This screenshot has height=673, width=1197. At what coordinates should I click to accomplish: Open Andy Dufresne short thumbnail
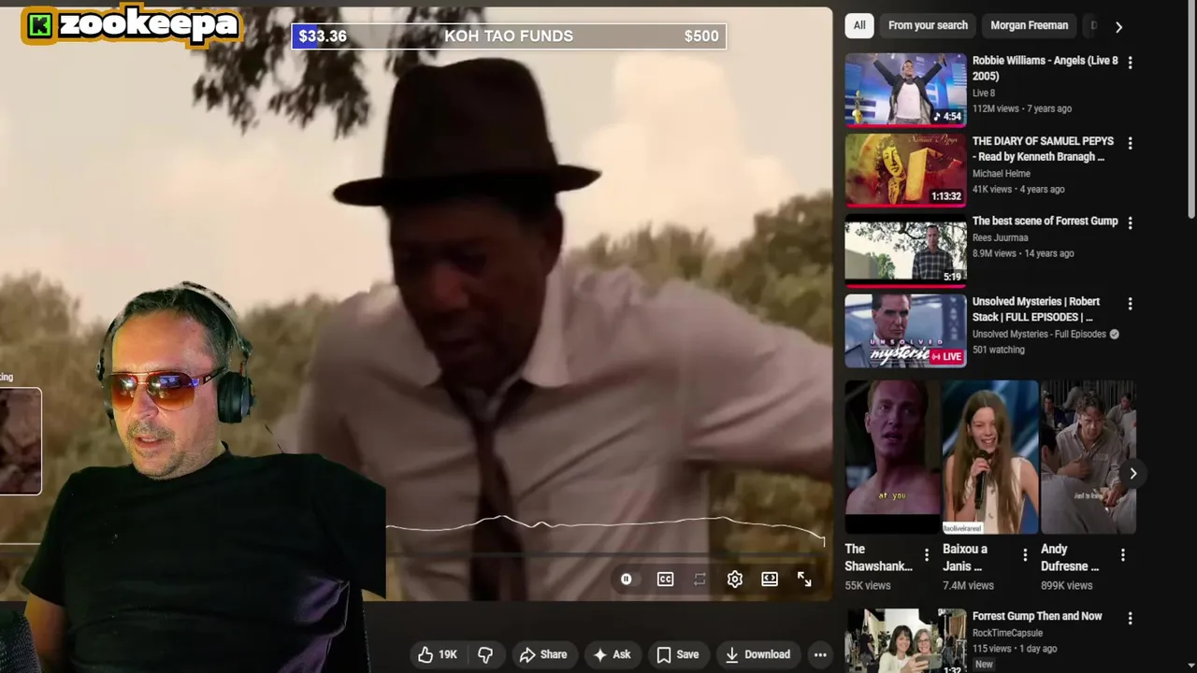tap(1088, 456)
